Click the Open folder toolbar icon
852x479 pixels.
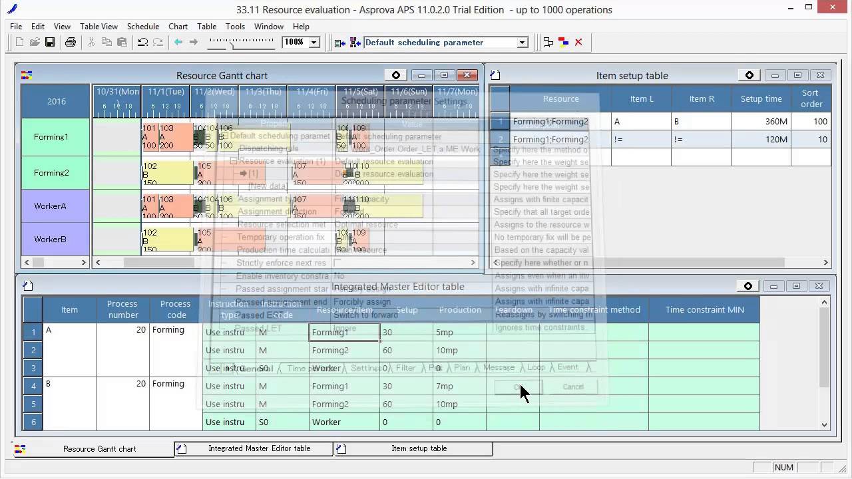coord(35,42)
